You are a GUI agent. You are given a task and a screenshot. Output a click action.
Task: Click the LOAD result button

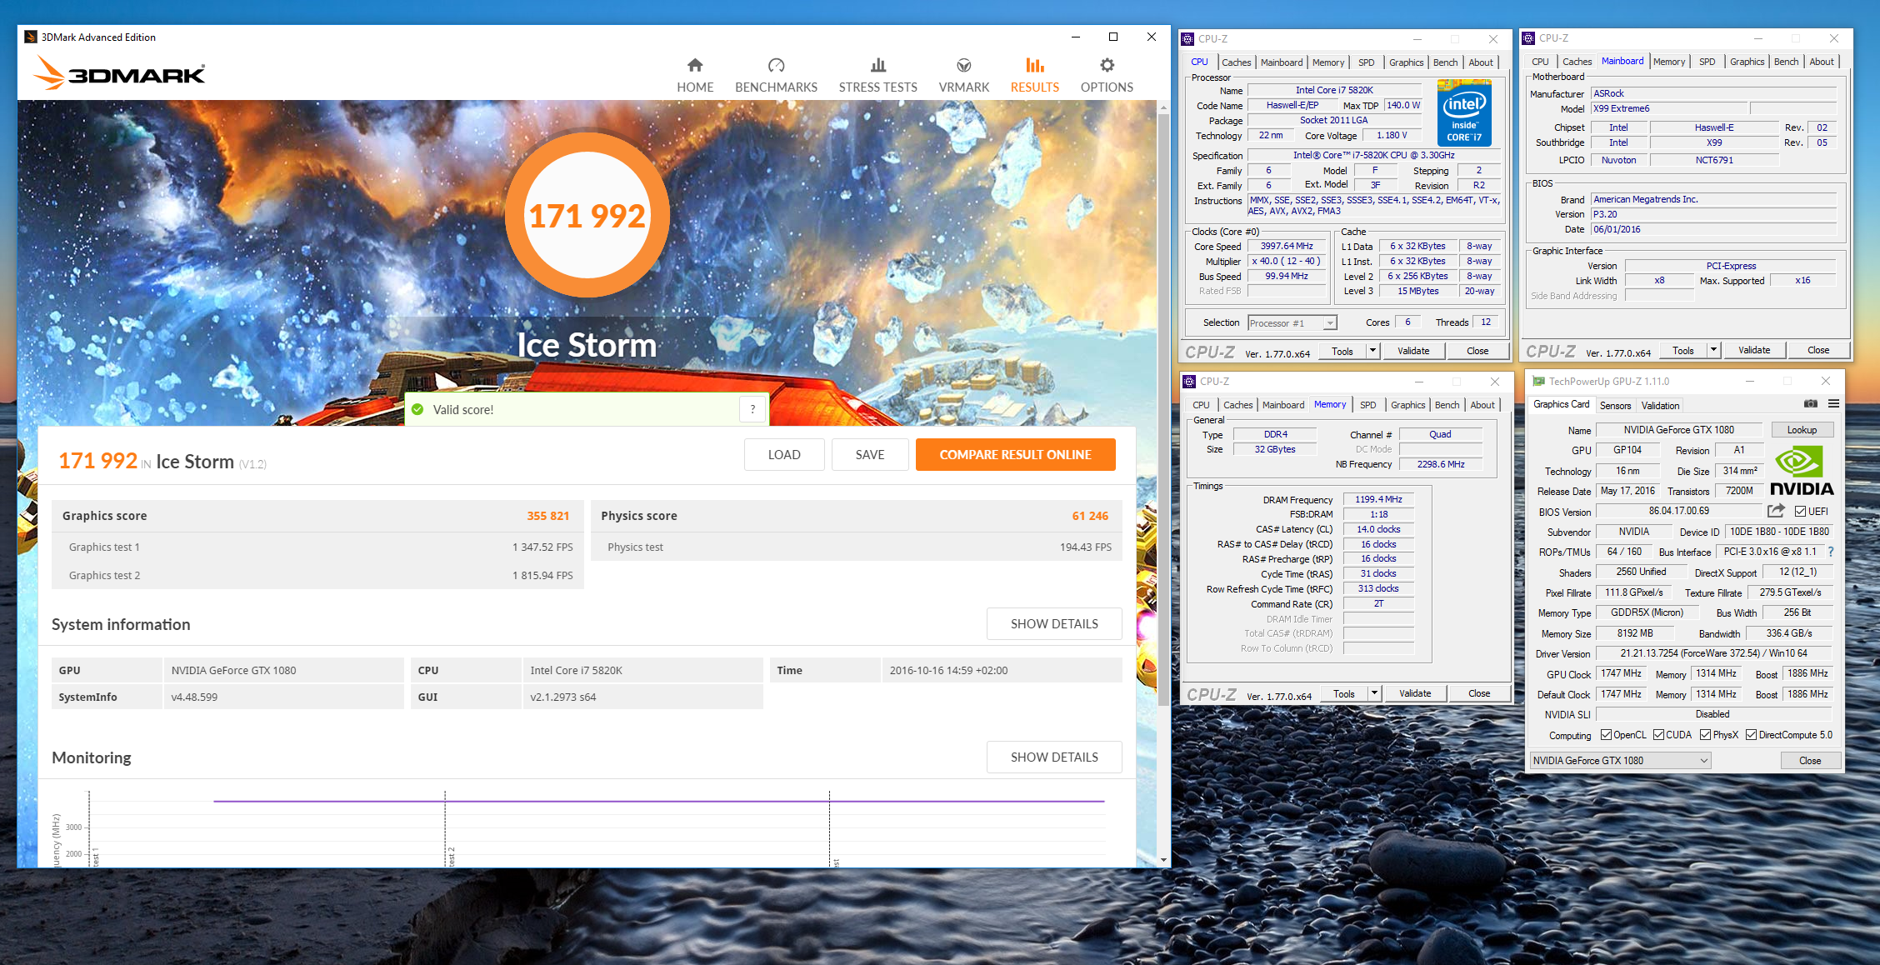pos(784,454)
